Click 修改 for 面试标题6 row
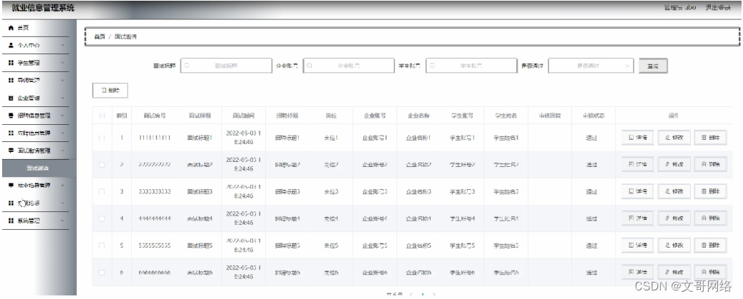The height and width of the screenshot is (299, 743). [675, 273]
